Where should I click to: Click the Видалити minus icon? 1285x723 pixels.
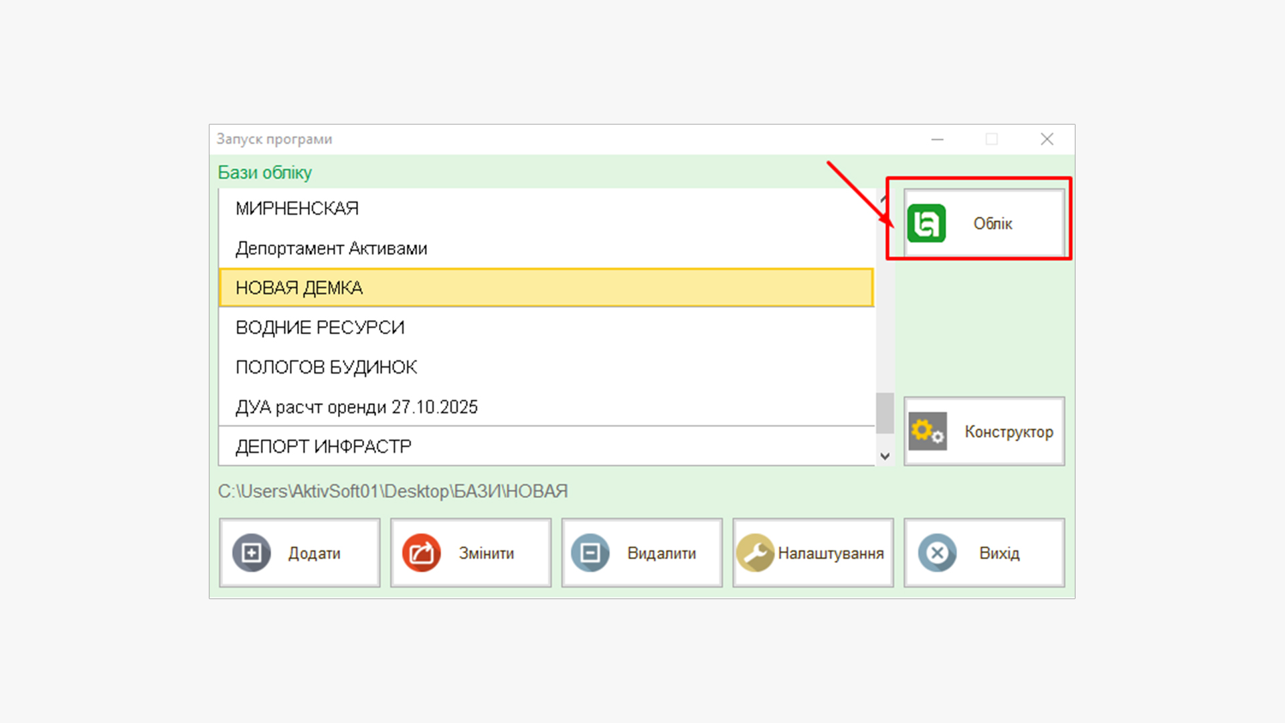point(590,553)
